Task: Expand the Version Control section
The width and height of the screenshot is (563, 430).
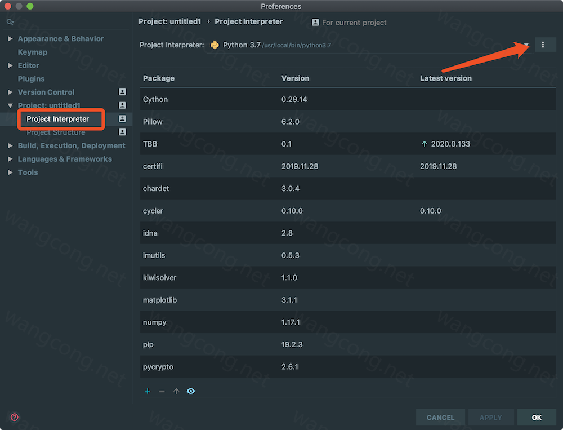Action: click(x=10, y=92)
